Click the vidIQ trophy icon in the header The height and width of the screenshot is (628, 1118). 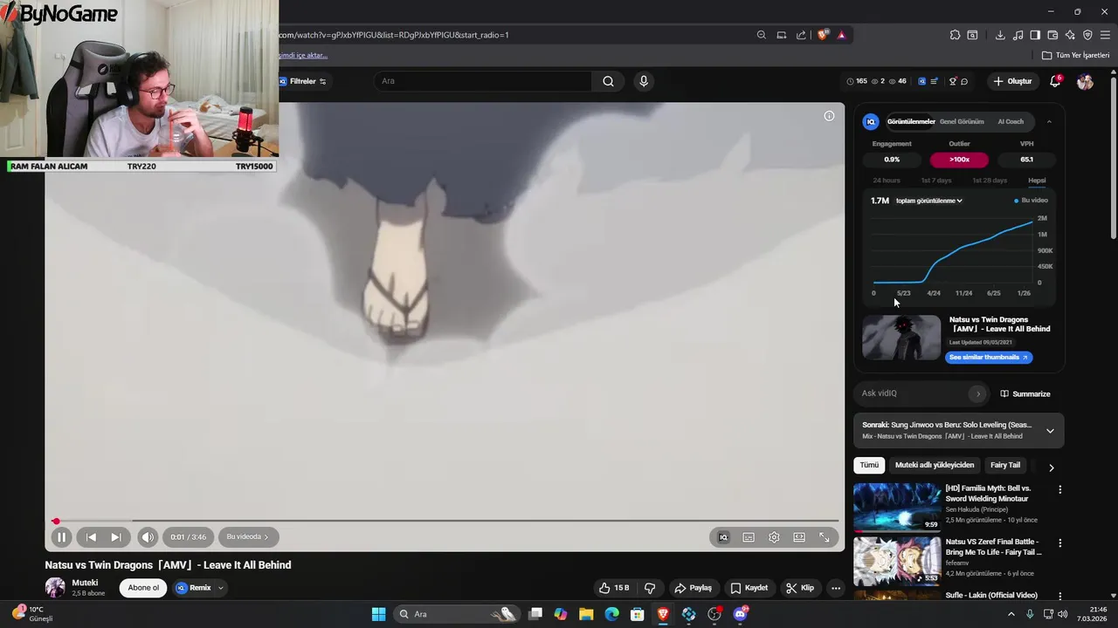pos(953,81)
